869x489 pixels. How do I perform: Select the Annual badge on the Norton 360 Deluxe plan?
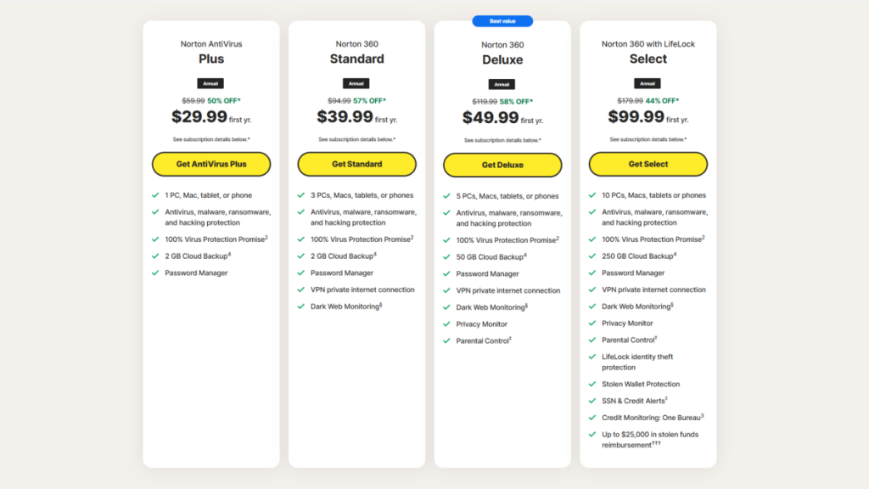[x=502, y=84]
